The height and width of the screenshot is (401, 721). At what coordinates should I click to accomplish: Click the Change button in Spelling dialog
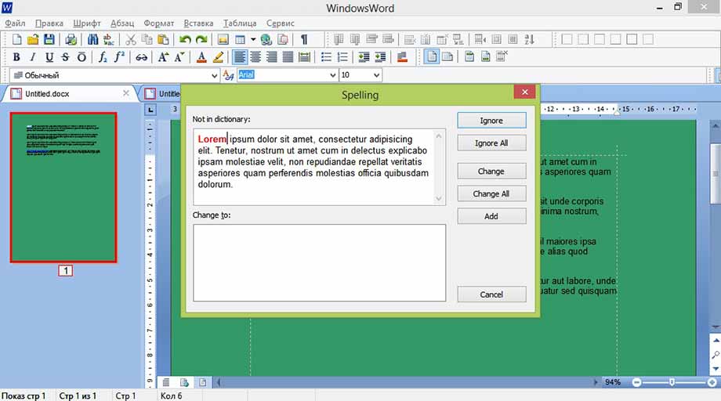coord(491,171)
